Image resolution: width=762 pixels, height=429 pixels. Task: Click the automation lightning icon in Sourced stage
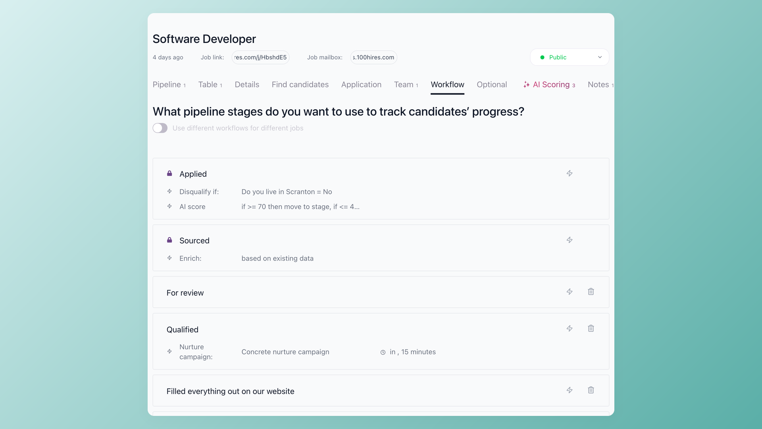[570, 240]
